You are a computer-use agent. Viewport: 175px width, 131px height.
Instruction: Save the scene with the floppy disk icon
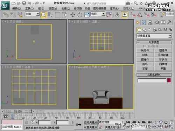pos(24,3)
